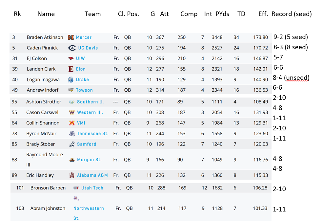Click the Towson tiger logo
Screen dimensions: 323x221
pos(71,90)
